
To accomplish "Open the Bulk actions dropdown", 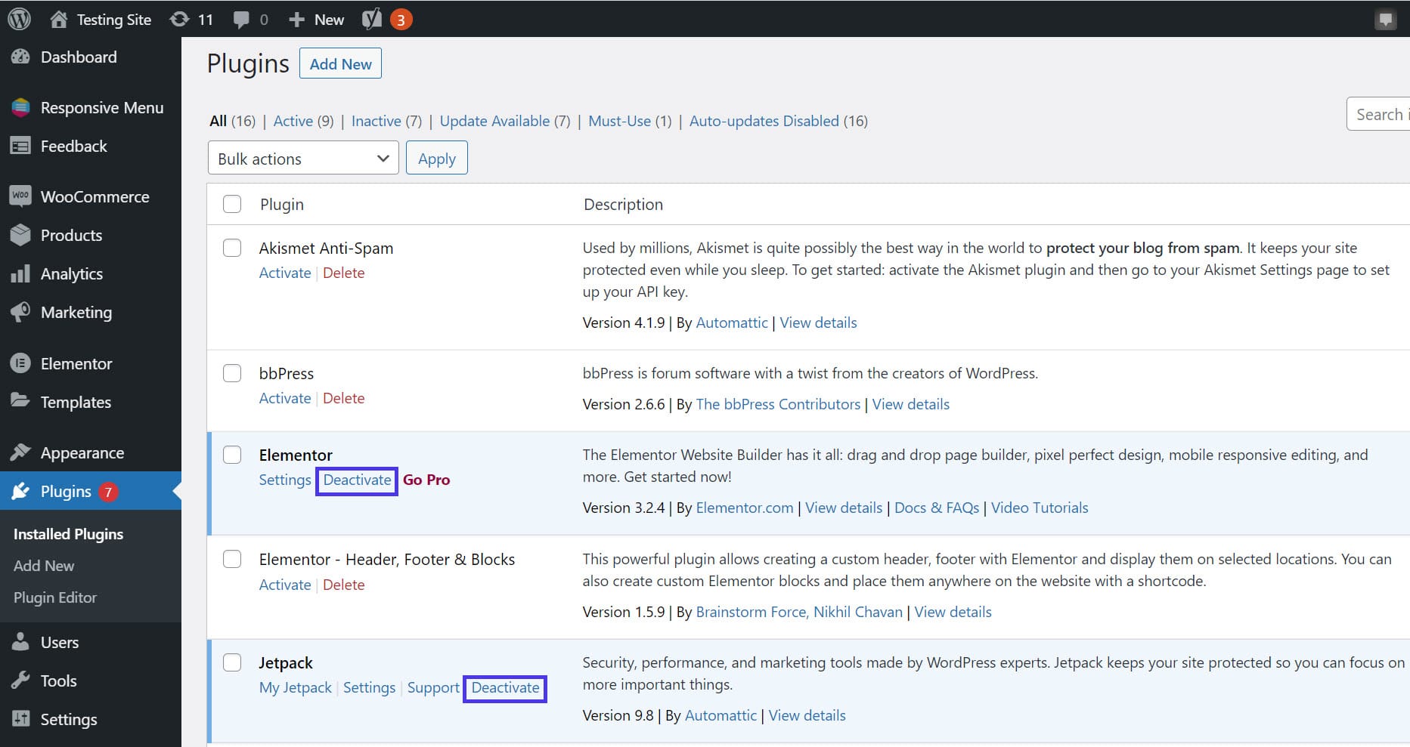I will pyautogui.click(x=302, y=158).
